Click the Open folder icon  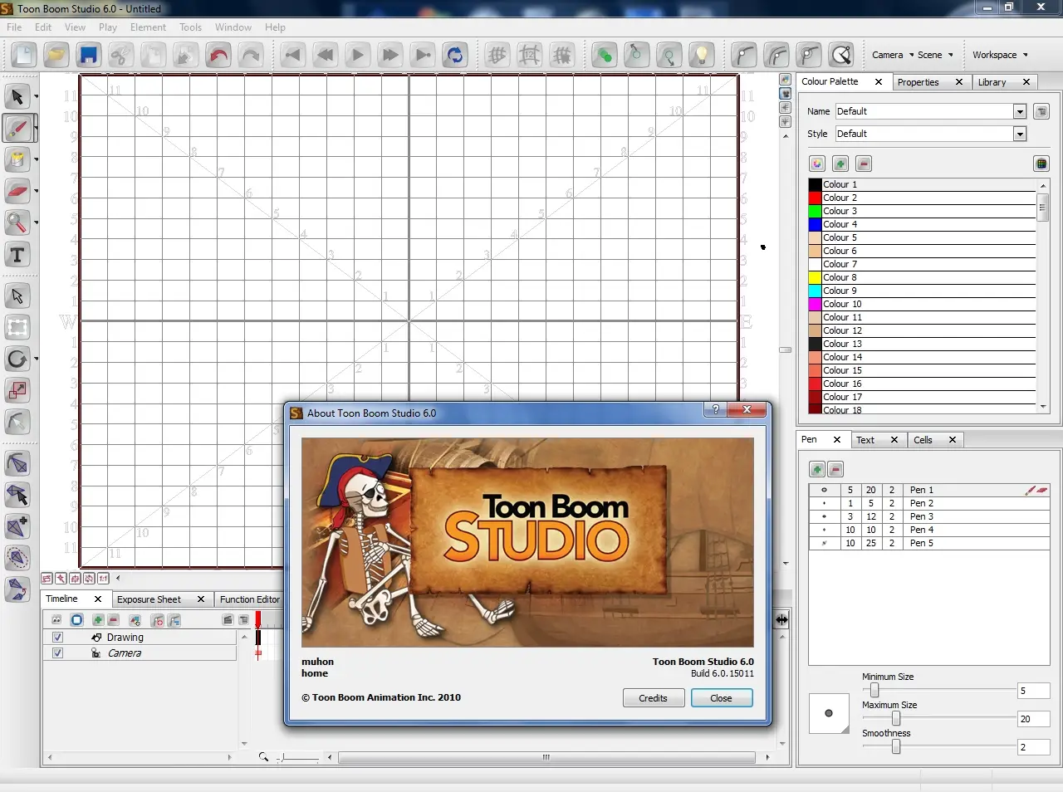tap(56, 56)
